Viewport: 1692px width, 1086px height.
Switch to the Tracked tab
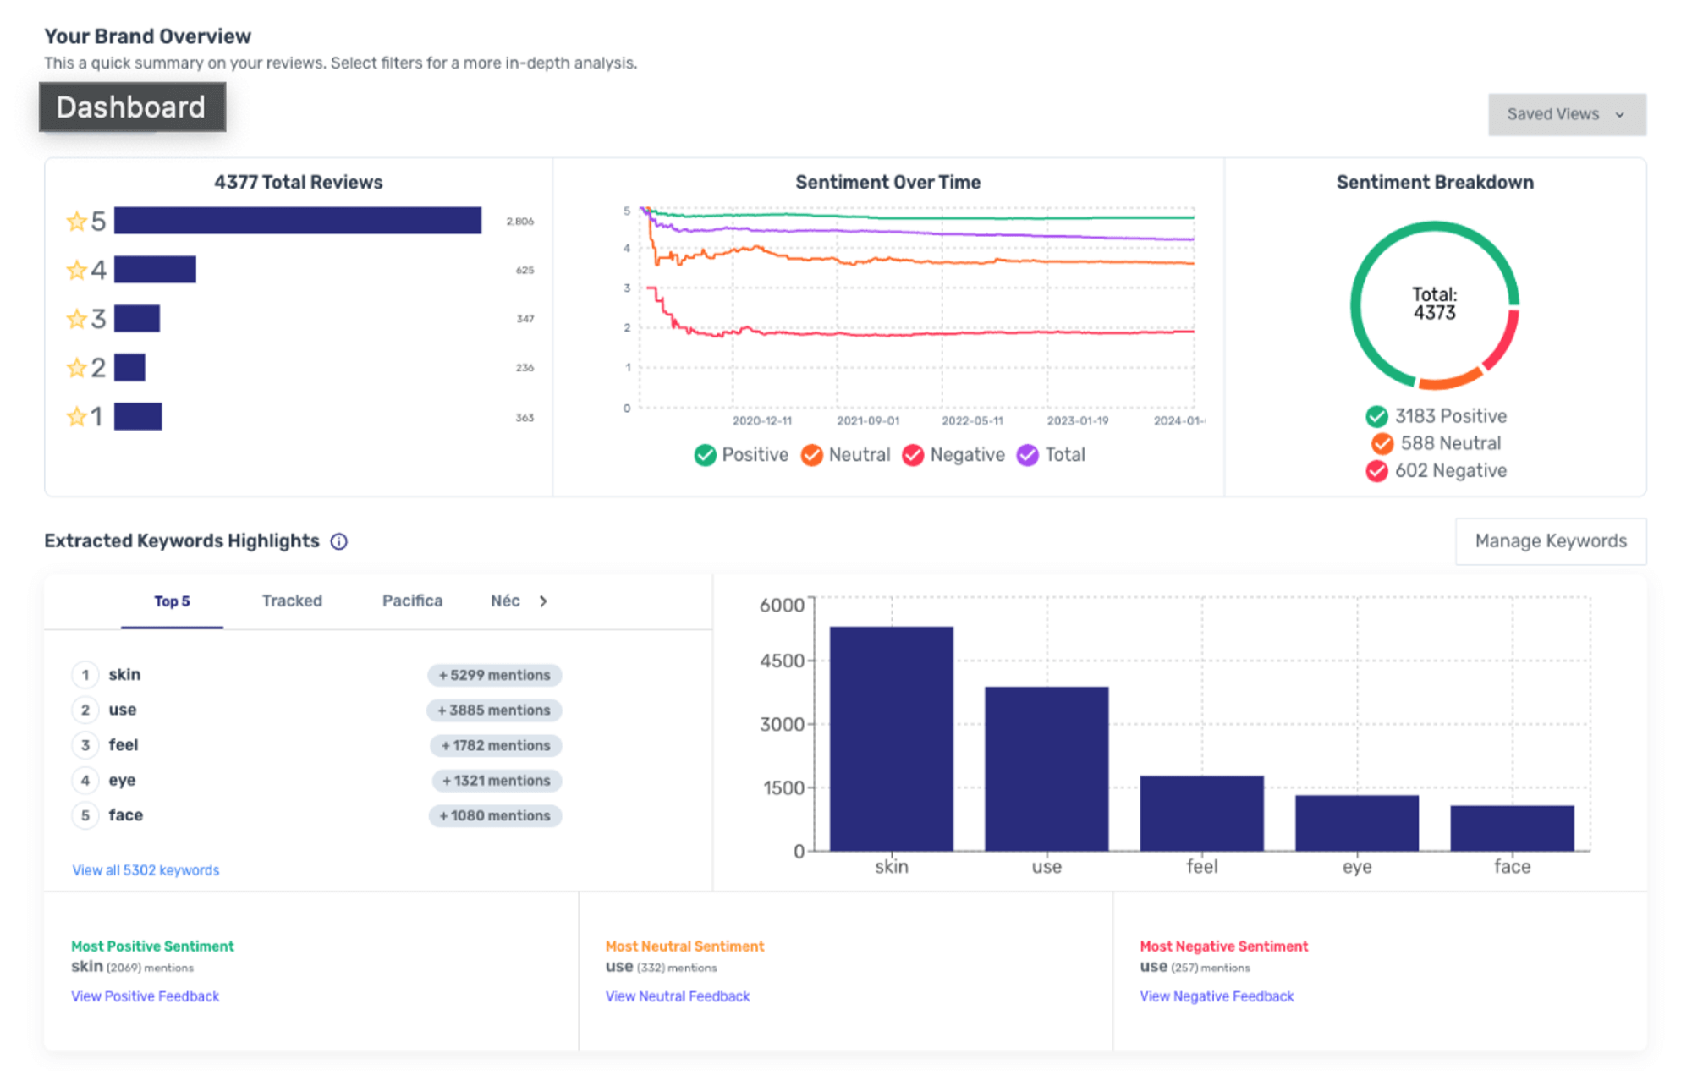pyautogui.click(x=291, y=601)
